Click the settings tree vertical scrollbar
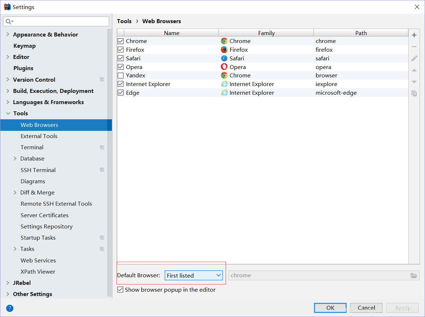 point(109,163)
